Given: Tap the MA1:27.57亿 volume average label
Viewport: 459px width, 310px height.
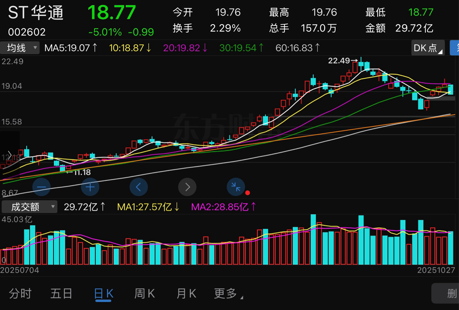Looking at the screenshot, I should pos(148,207).
